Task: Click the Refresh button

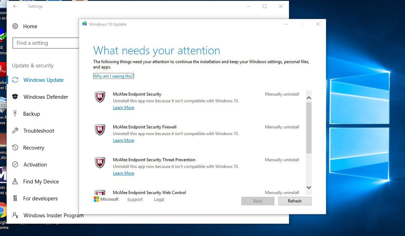Action: 295,201
